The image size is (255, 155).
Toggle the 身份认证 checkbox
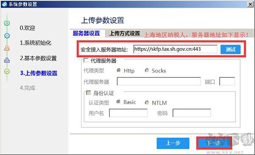pyautogui.click(x=88, y=93)
